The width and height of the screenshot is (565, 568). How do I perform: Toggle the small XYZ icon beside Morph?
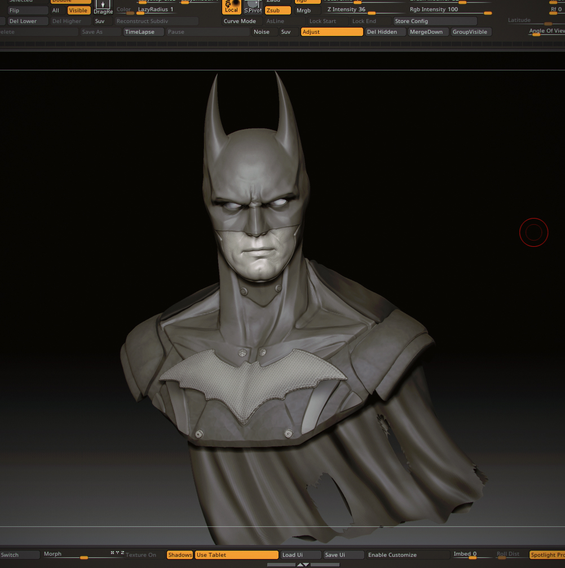tap(117, 552)
